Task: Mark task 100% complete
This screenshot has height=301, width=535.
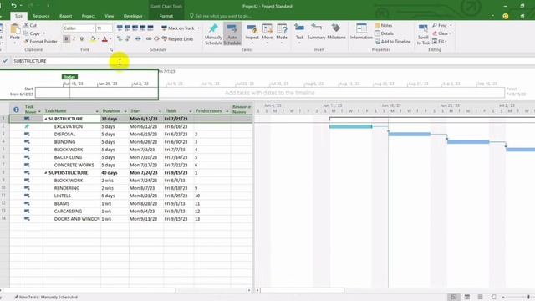Action: (x=150, y=28)
